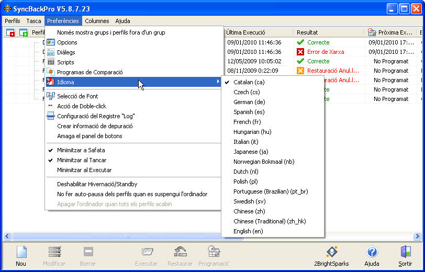Select English (en) language
This screenshot has width=425, height=272.
click(273, 231)
